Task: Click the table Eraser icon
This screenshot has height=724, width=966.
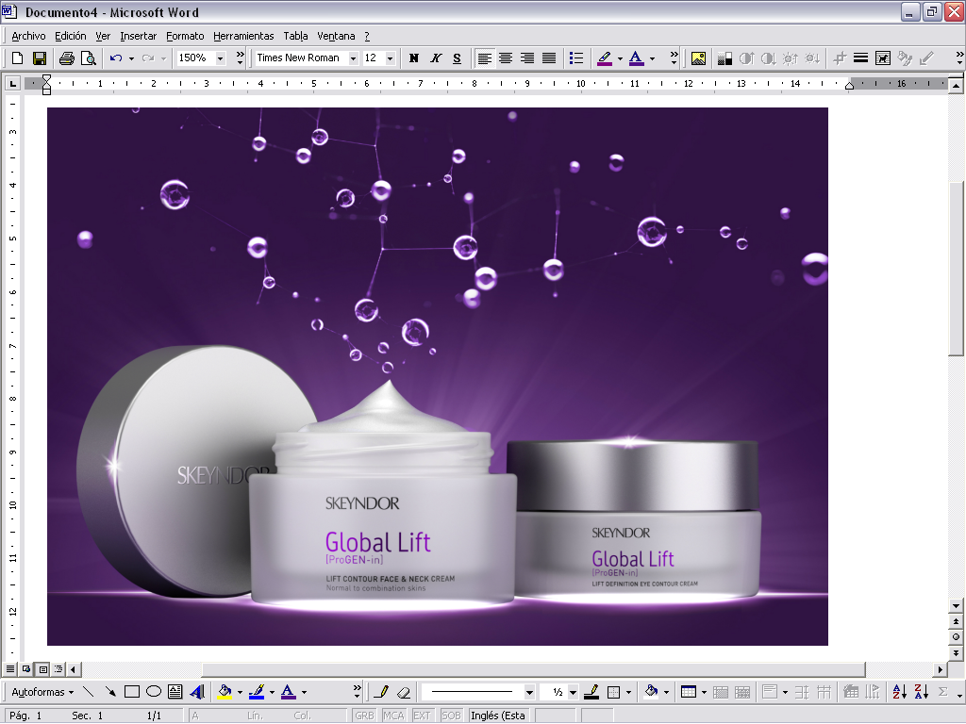Action: [404, 692]
